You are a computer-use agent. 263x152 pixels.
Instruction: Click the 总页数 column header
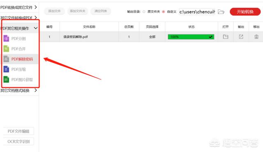(129, 27)
